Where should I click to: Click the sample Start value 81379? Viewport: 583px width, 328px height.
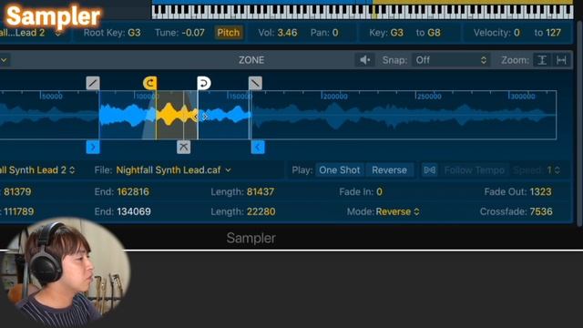pos(17,192)
